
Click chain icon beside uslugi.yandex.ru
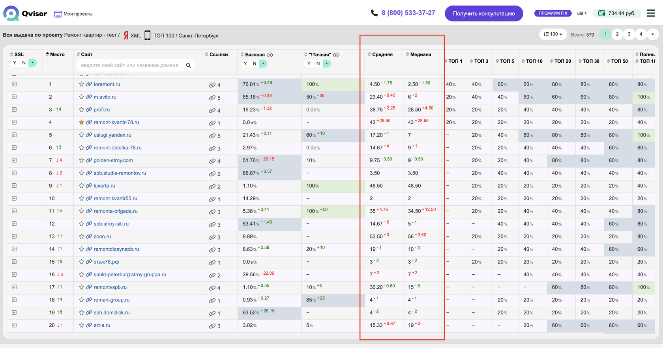[x=89, y=135]
